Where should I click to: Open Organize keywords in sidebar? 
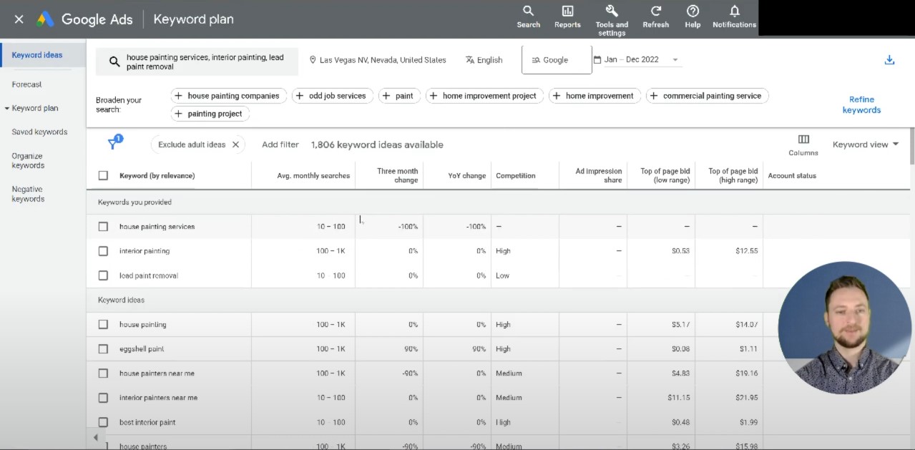click(x=28, y=160)
